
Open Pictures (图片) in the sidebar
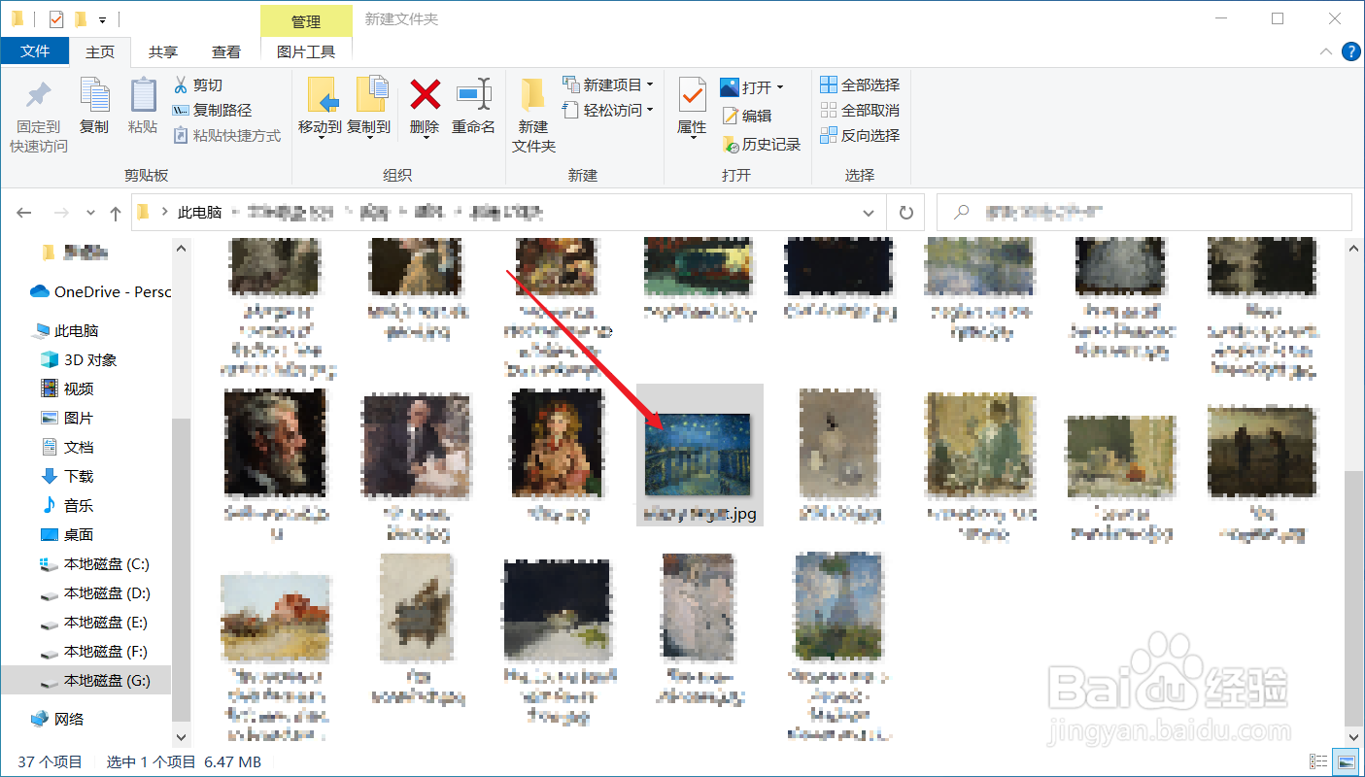[68, 418]
